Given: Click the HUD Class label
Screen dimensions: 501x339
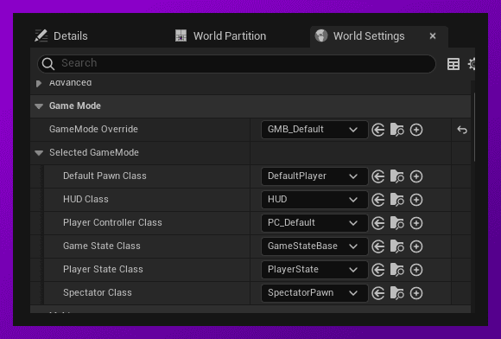Looking at the screenshot, I should (x=86, y=199).
